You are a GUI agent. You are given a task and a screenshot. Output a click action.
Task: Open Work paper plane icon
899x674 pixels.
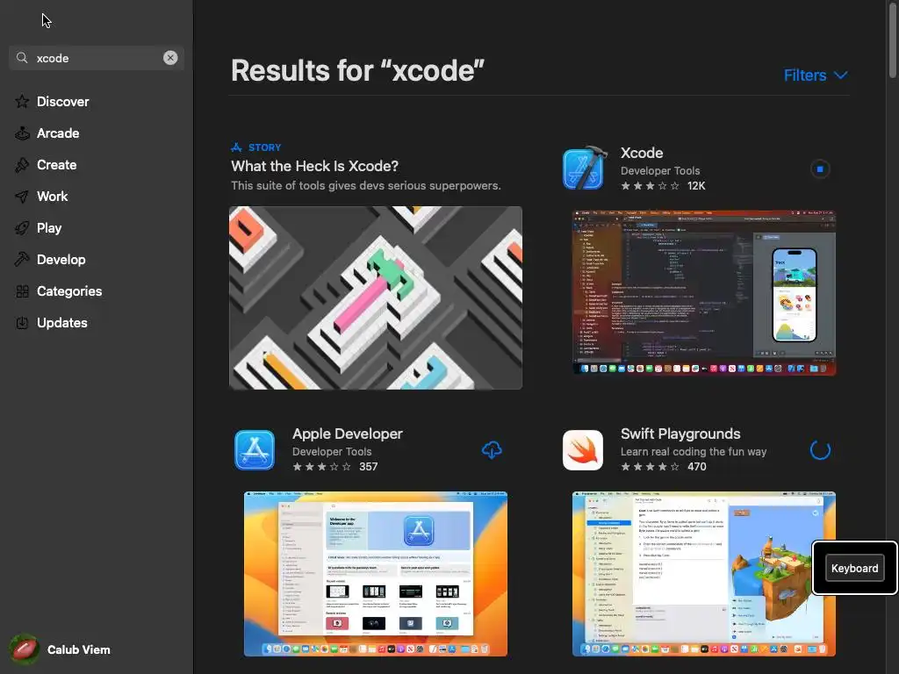22,197
